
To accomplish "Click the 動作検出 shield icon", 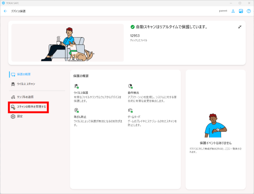I will [x=130, y=86].
